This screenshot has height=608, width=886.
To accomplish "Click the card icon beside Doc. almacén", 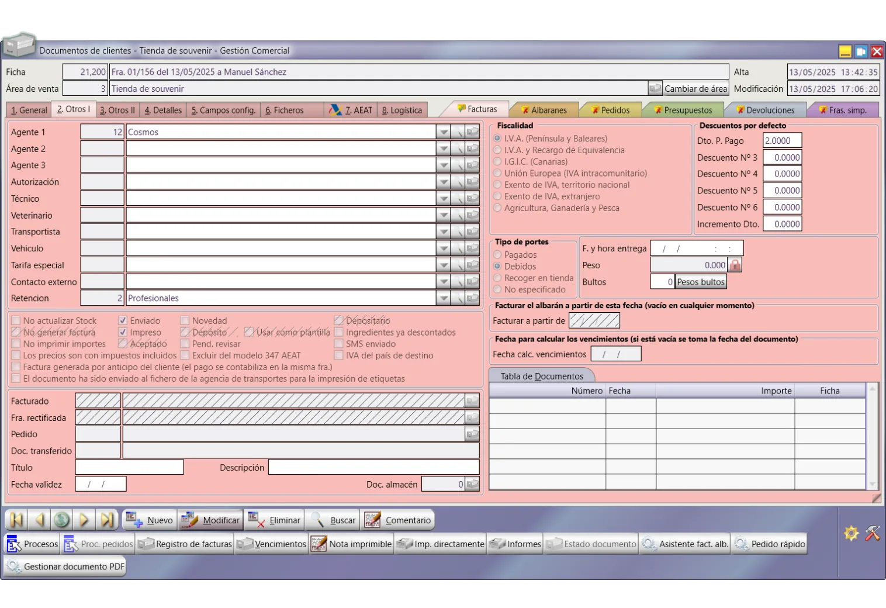I will point(472,485).
